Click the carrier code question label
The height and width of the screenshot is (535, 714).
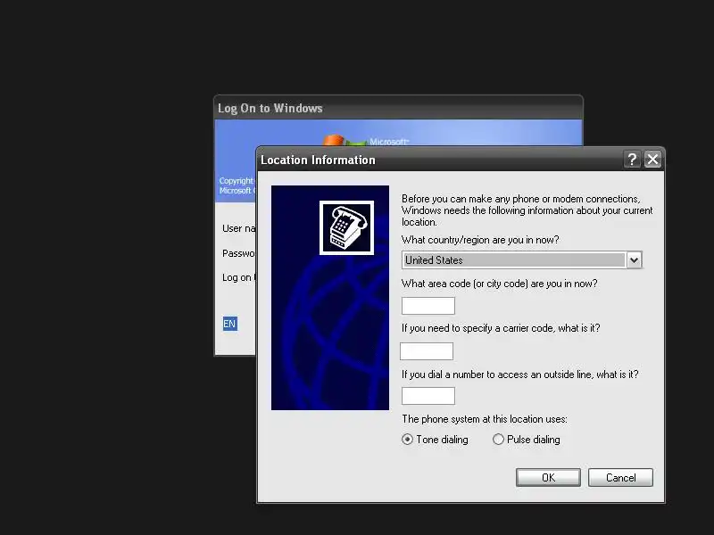coord(501,328)
